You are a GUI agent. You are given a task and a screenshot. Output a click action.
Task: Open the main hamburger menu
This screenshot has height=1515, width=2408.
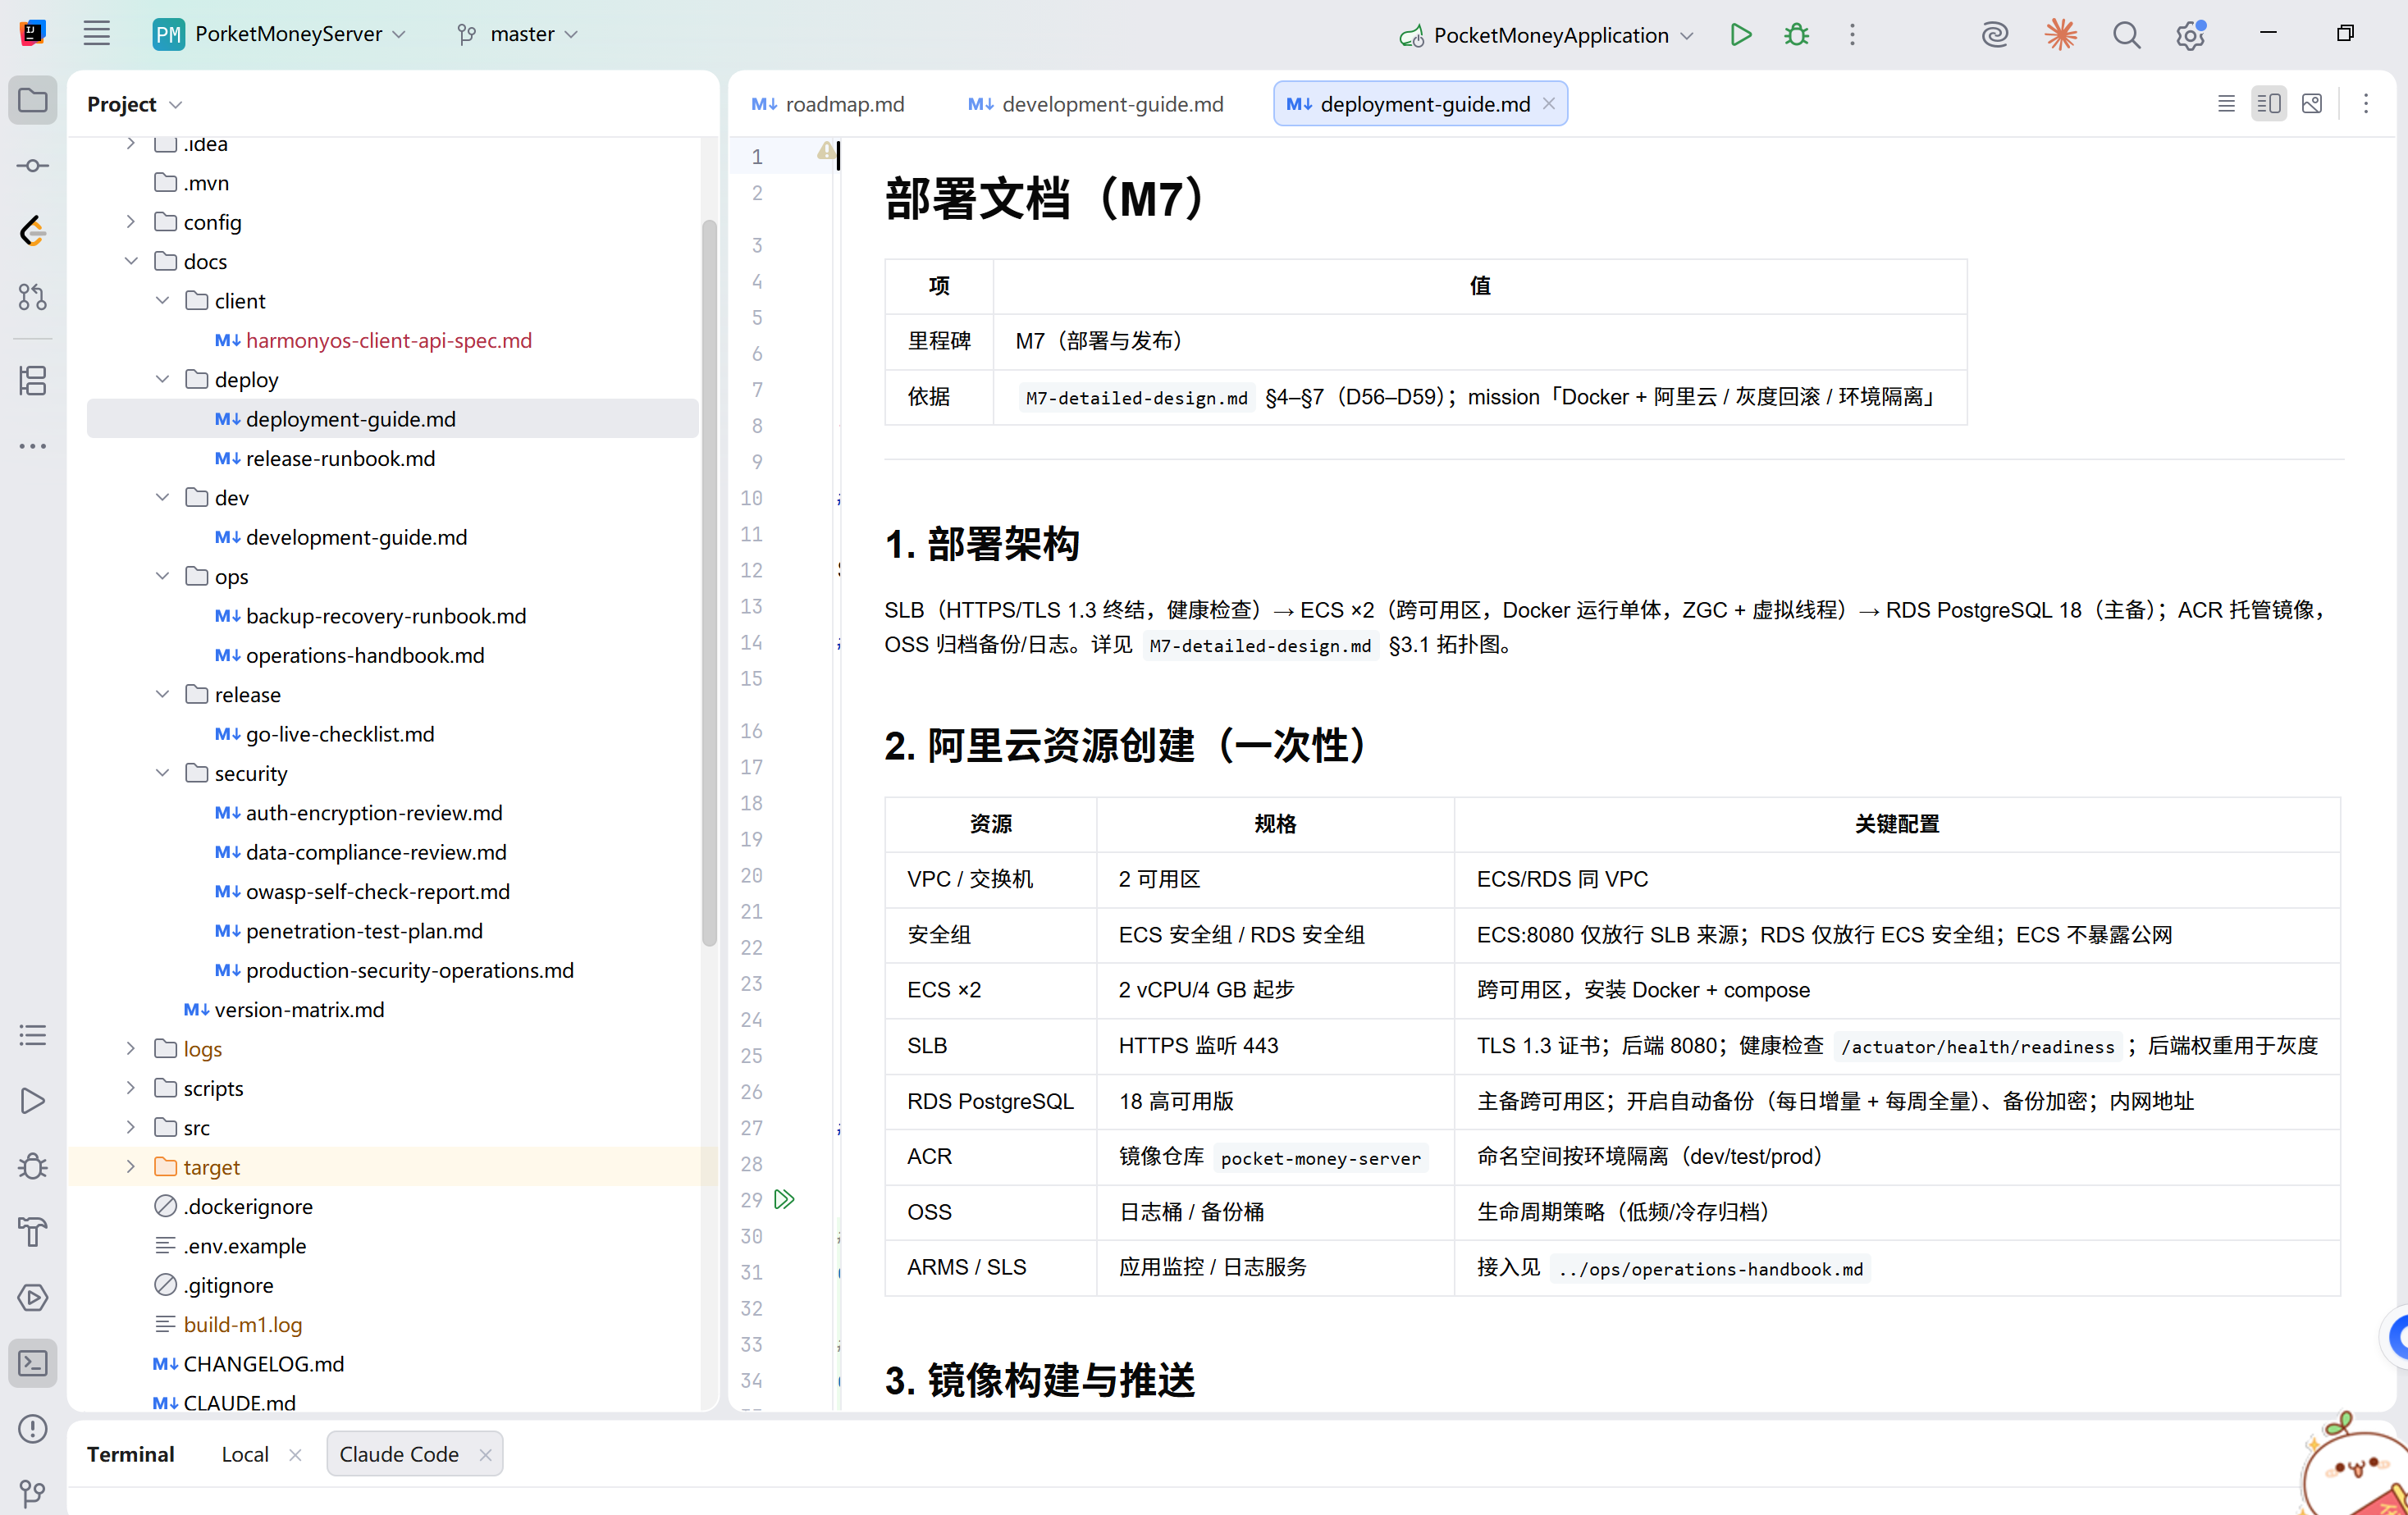[96, 34]
